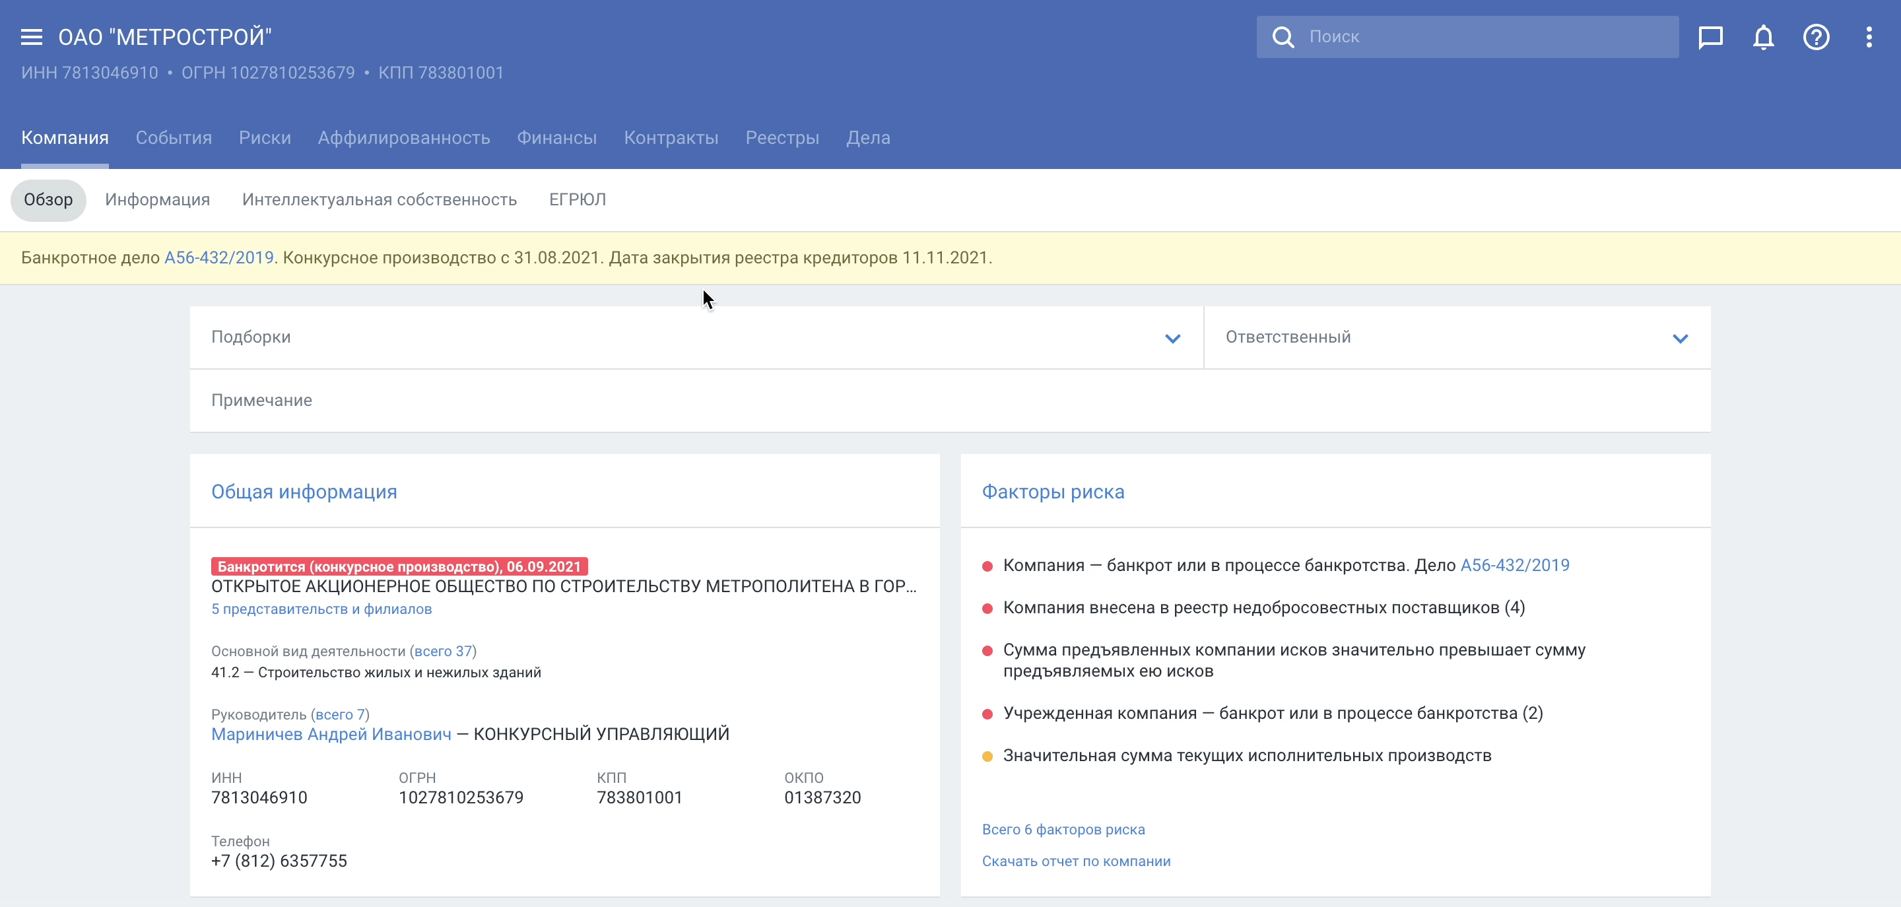Click the всего 37 activities link
1901x907 pixels.
pyautogui.click(x=444, y=652)
